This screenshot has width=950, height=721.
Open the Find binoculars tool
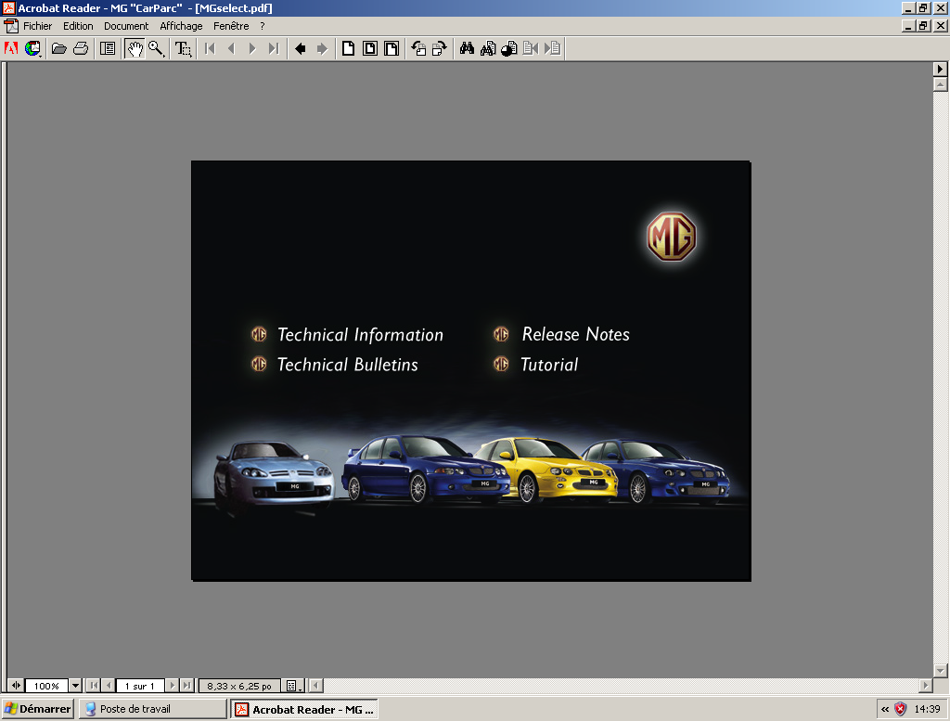[x=467, y=48]
